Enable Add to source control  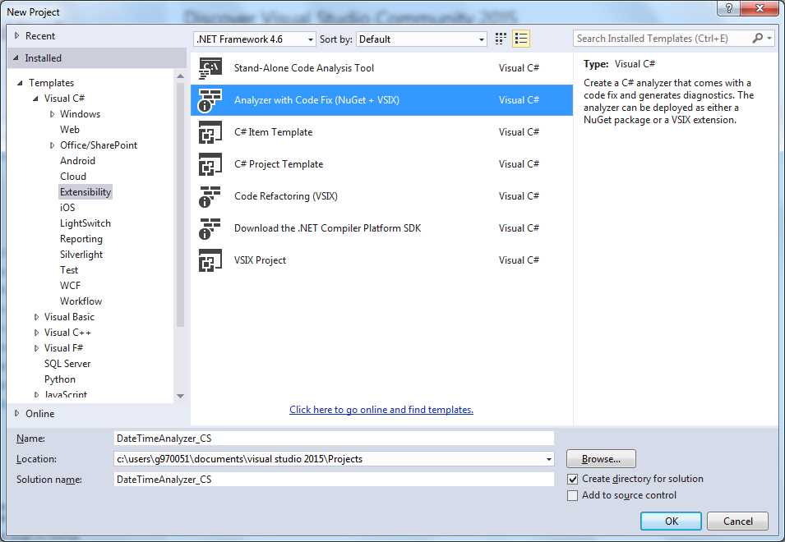[x=573, y=495]
